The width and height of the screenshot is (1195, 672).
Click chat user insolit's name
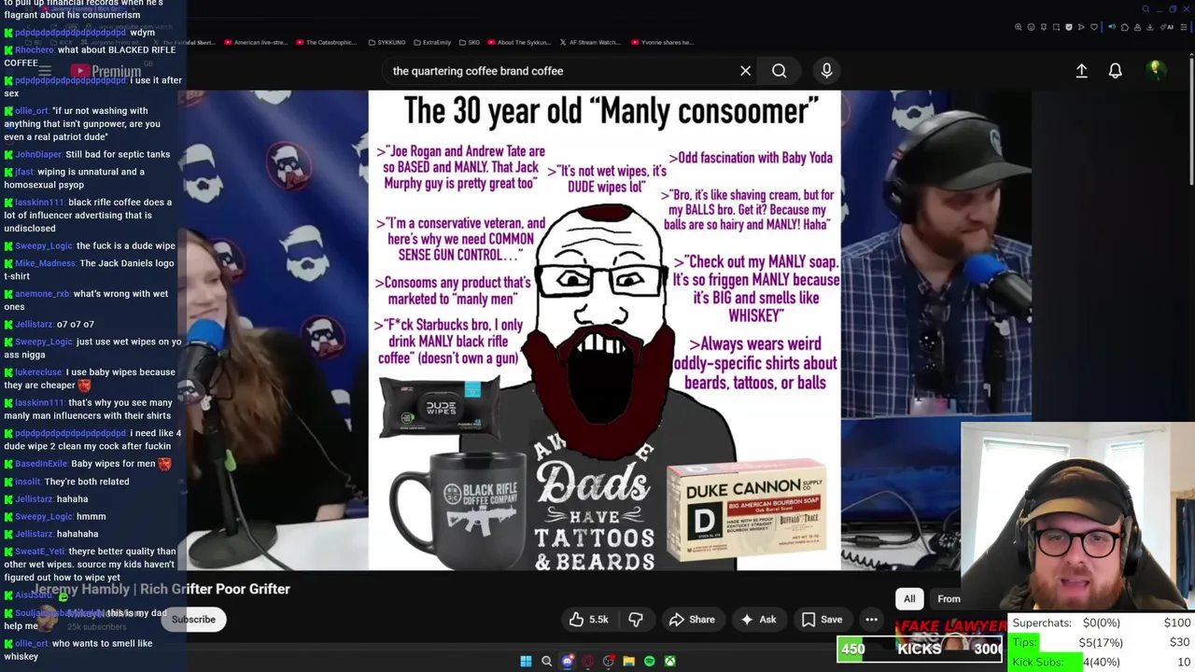coord(27,482)
